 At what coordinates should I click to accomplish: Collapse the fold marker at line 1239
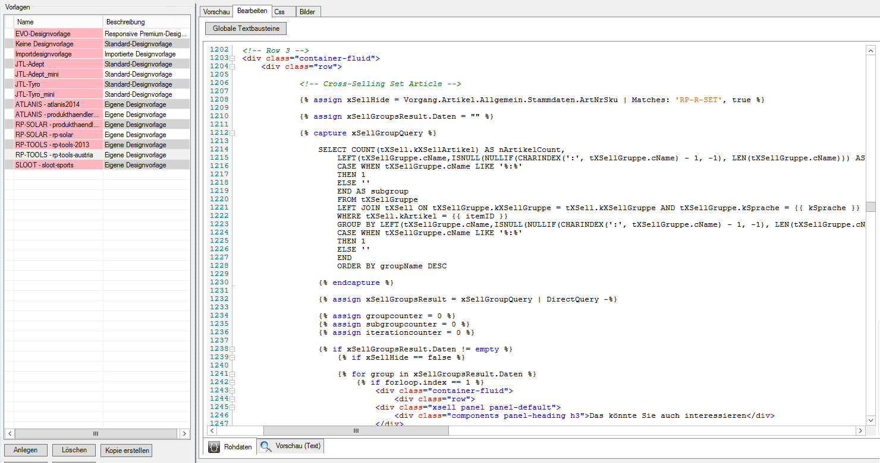(232, 357)
